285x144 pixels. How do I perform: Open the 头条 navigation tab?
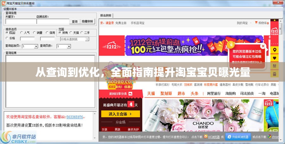tap(194, 94)
